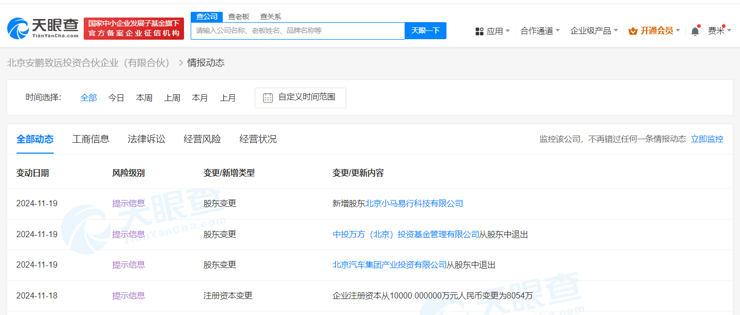Click 提示信息 in the 北京汽车集团 row
This screenshot has width=740, height=315.
tap(129, 265)
